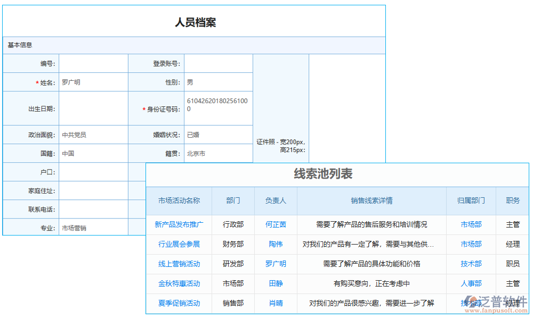View owner 何芷茜 in the lead list
The image size is (533, 319).
pos(276,224)
